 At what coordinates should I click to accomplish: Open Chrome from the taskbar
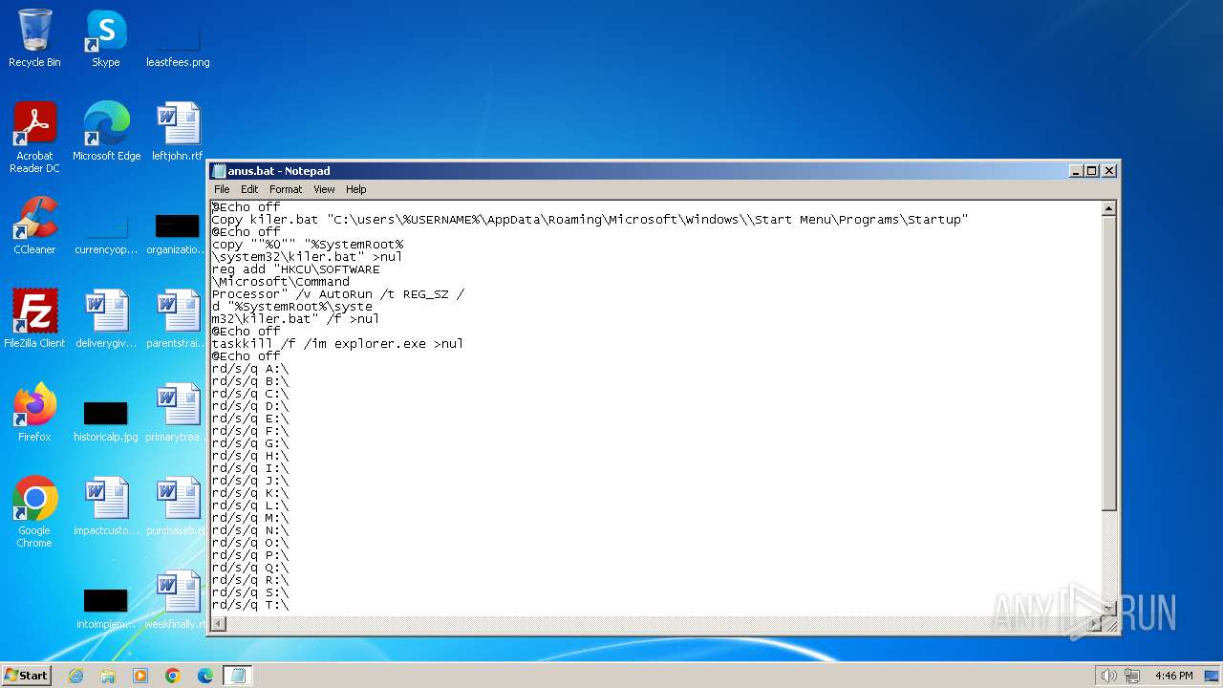173,676
